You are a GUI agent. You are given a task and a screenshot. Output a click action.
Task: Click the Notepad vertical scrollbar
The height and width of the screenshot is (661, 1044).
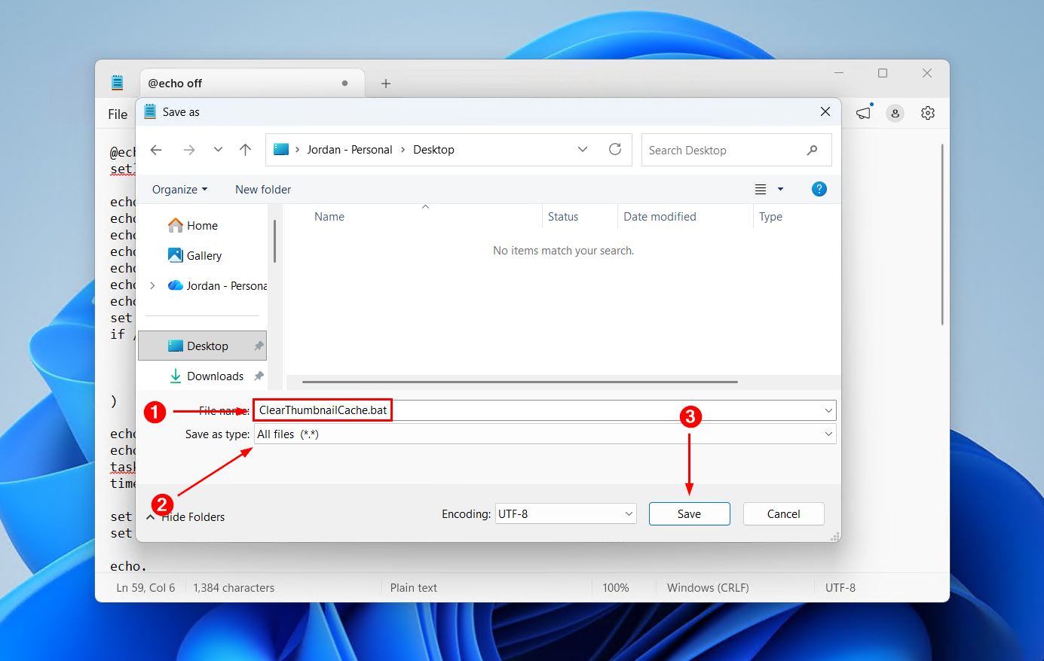point(942,234)
